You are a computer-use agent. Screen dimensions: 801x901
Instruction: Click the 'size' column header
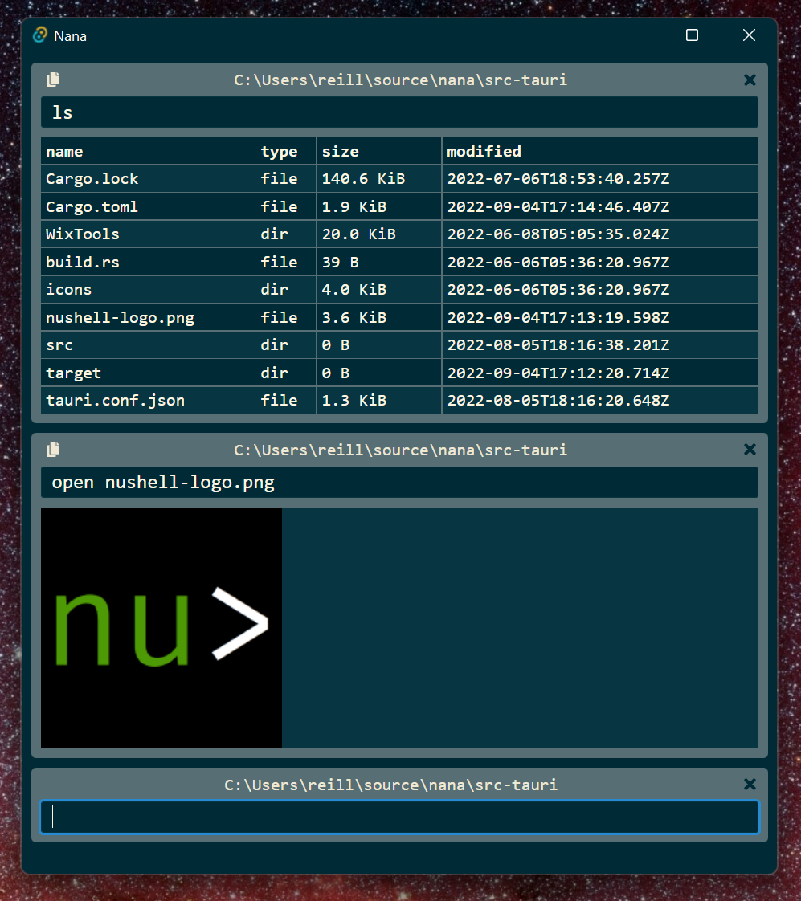(379, 151)
